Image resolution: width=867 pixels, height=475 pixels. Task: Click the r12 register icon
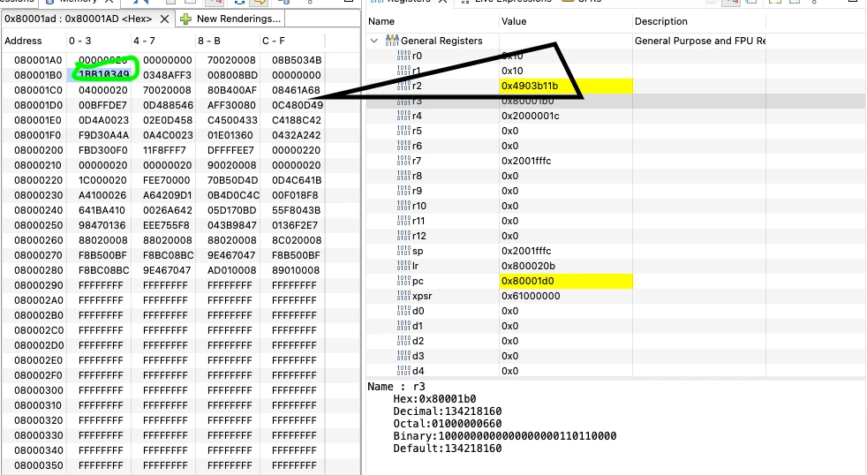click(x=403, y=236)
